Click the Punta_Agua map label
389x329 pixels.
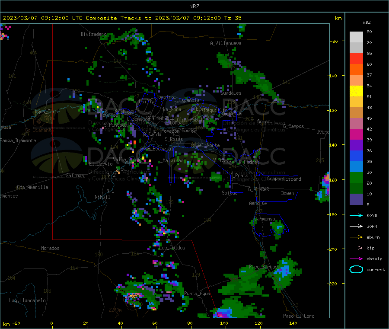pyautogui.click(x=197, y=294)
